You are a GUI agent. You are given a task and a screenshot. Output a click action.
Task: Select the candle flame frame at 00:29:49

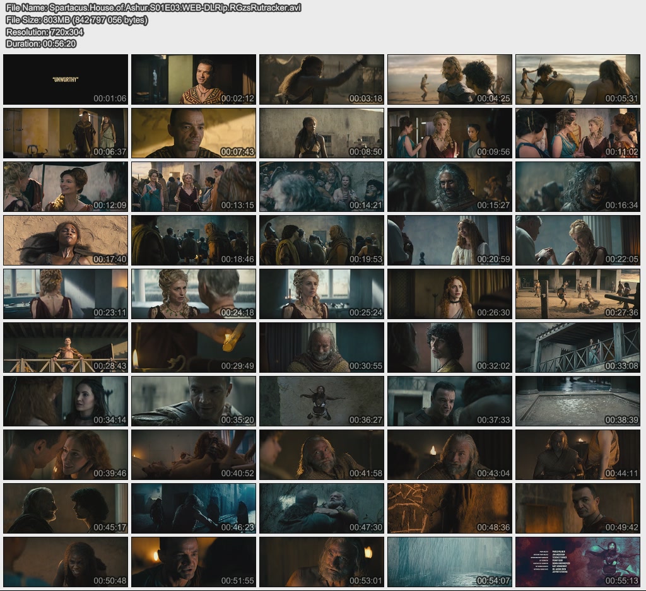click(194, 348)
